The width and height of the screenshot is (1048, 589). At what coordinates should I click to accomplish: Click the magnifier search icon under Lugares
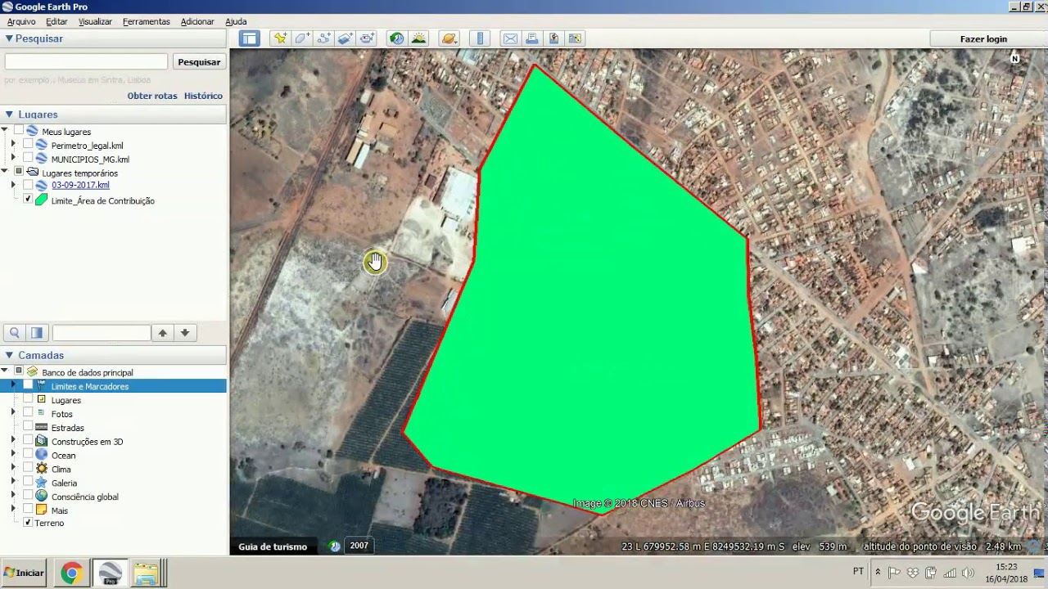click(x=14, y=333)
